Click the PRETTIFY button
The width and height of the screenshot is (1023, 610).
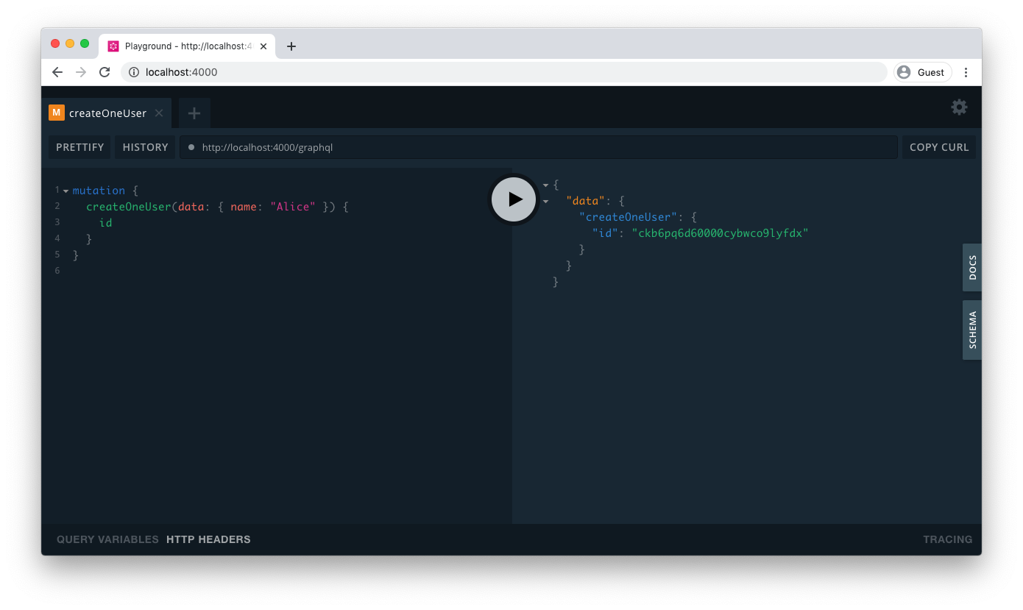(80, 147)
